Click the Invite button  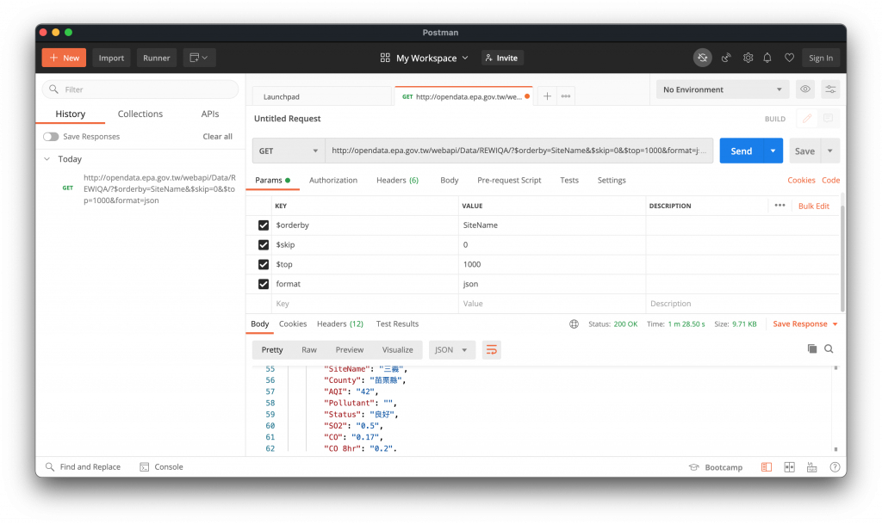tap(502, 58)
